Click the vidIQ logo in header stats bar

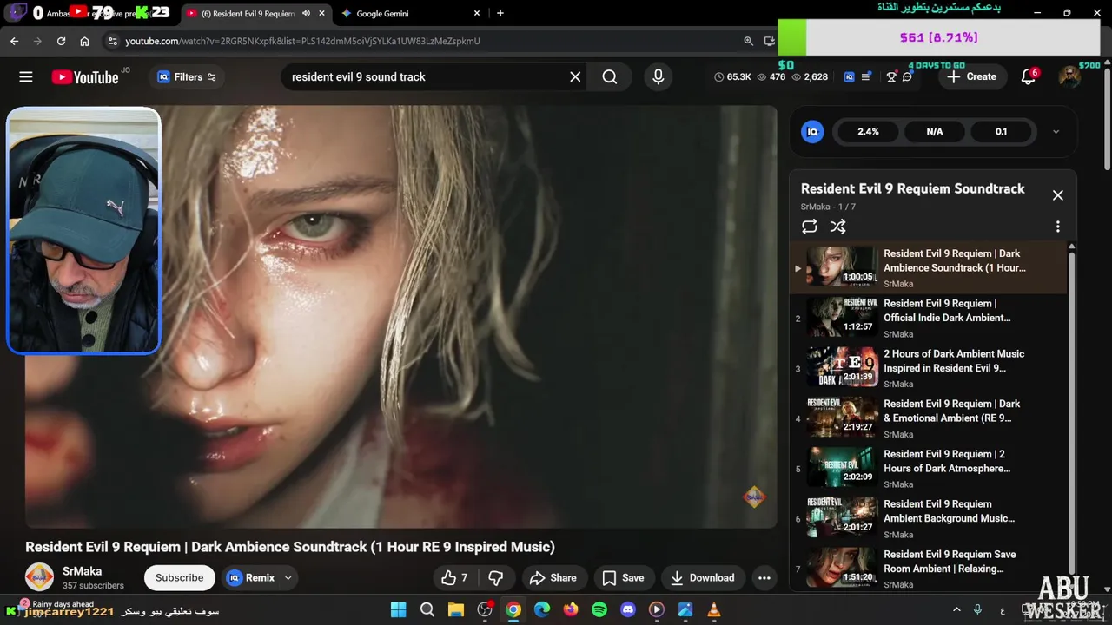coord(849,77)
